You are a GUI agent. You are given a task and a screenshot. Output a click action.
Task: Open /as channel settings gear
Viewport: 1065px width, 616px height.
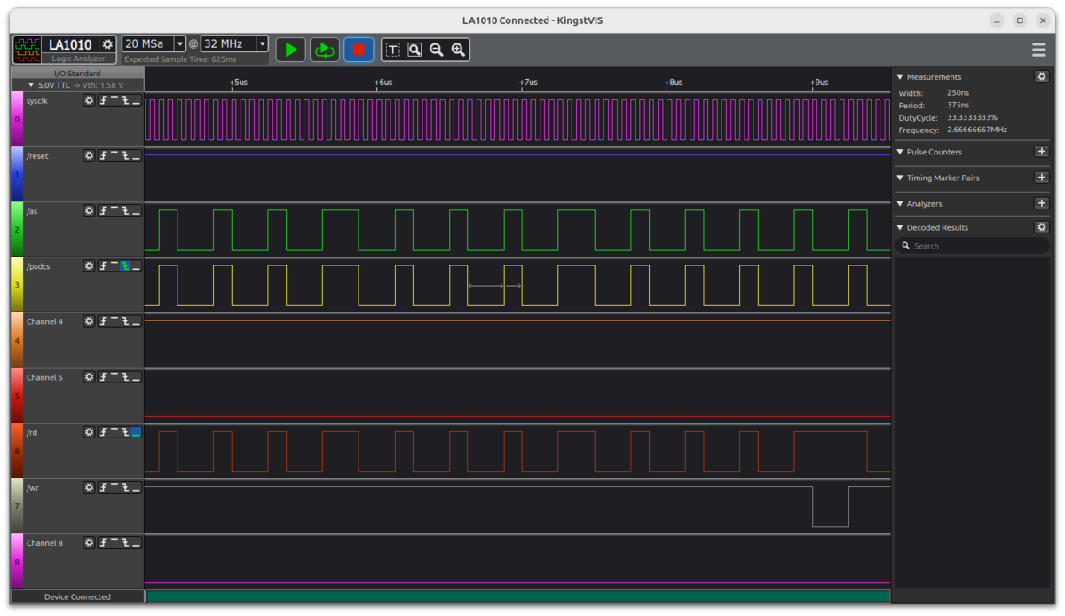89,210
